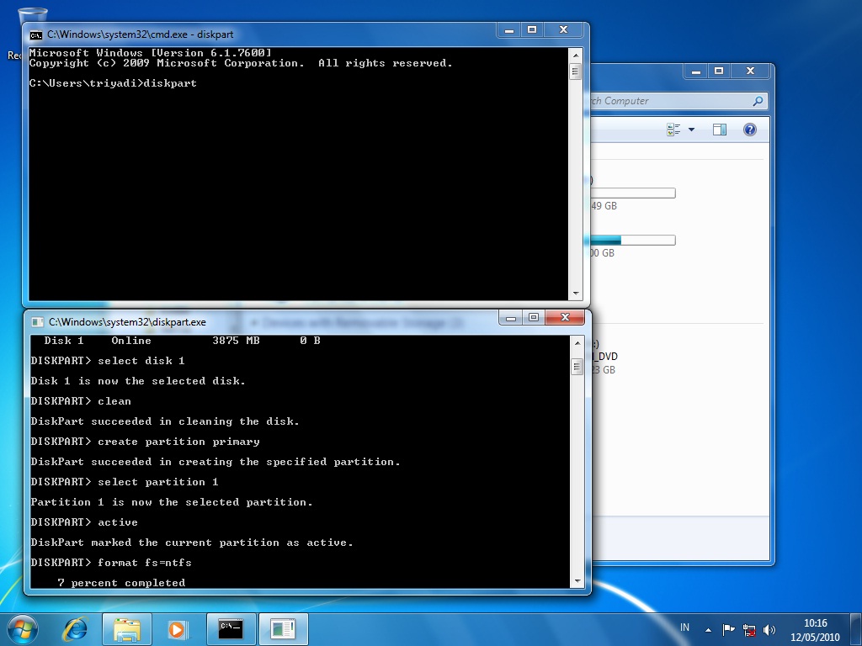Screen dimensions: 862x646
Task: Click the 'Disk 1 Online 3875 MB' row
Action: click(183, 341)
